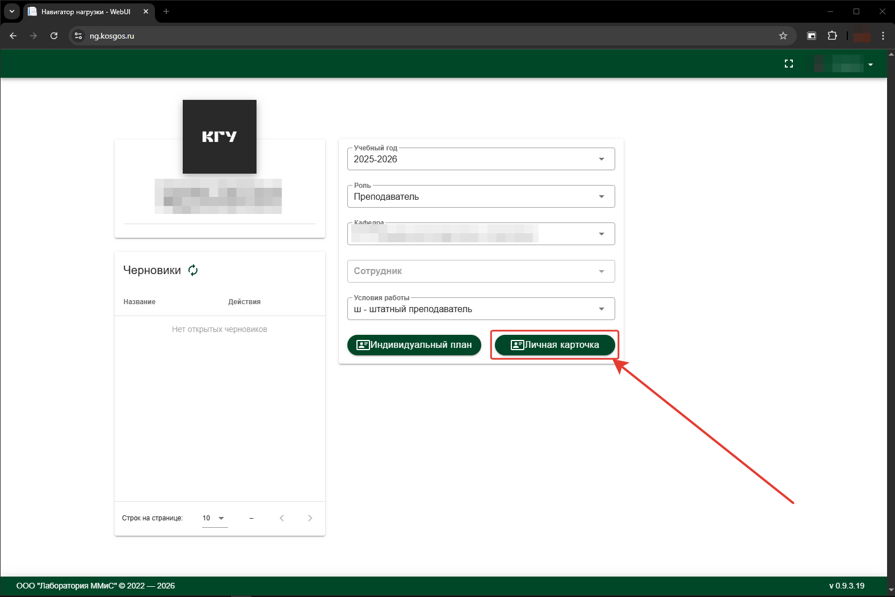Click the Индивидуальный план button
The height and width of the screenshot is (597, 895).
pyautogui.click(x=414, y=345)
